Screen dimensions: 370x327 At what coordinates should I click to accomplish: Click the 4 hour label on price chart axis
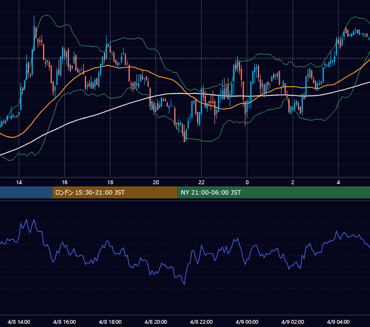338,183
